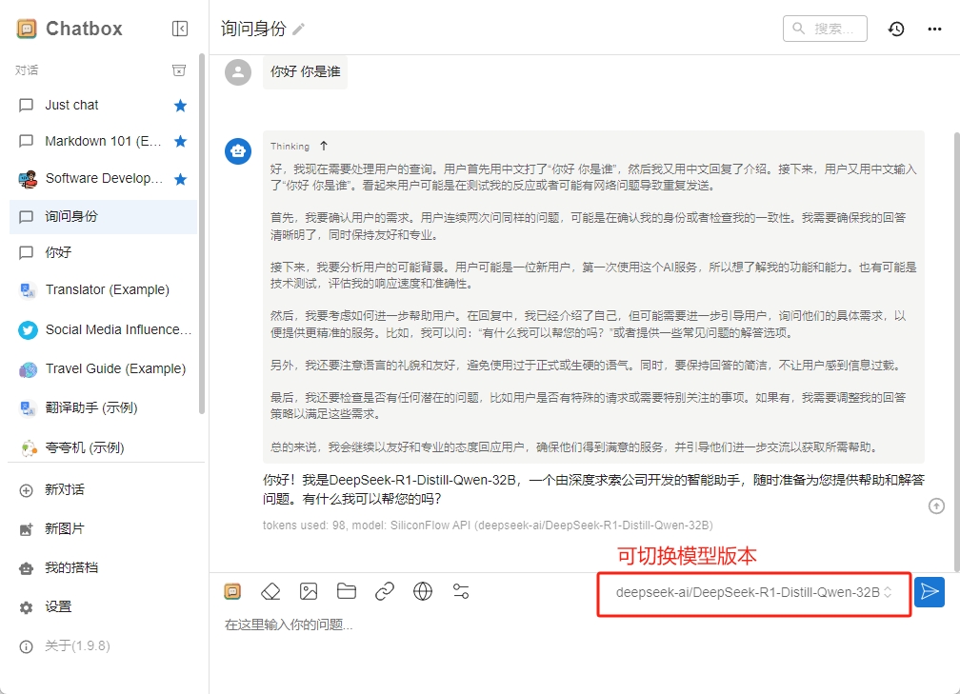Image resolution: width=960 pixels, height=694 pixels.
Task: Select the Travel Guide (Example) chat
Action: (114, 368)
